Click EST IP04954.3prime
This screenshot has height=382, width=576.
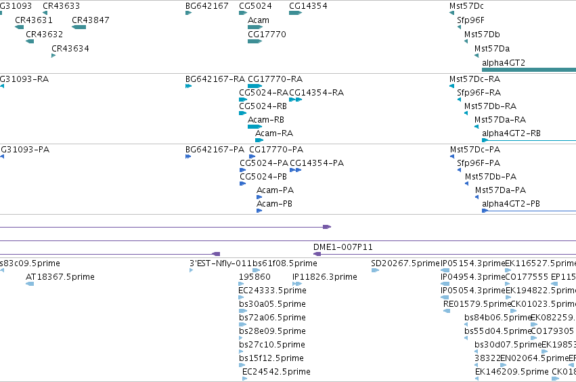[x=472, y=277]
